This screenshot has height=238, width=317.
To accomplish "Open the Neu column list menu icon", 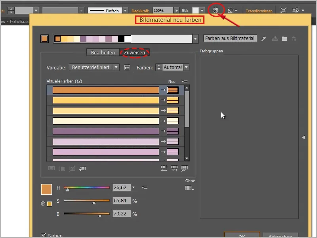I will coord(185,81).
